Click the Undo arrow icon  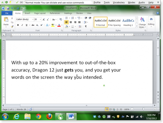(x=12, y=8)
